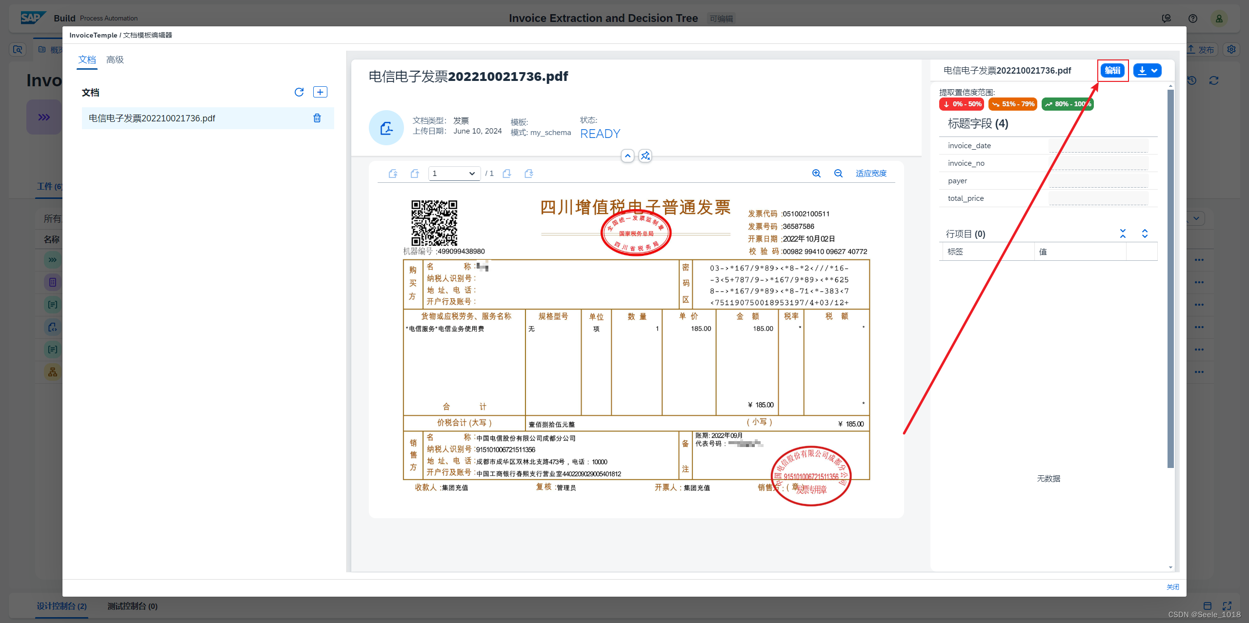Add a new document with plus icon
1249x623 pixels.
(x=320, y=92)
